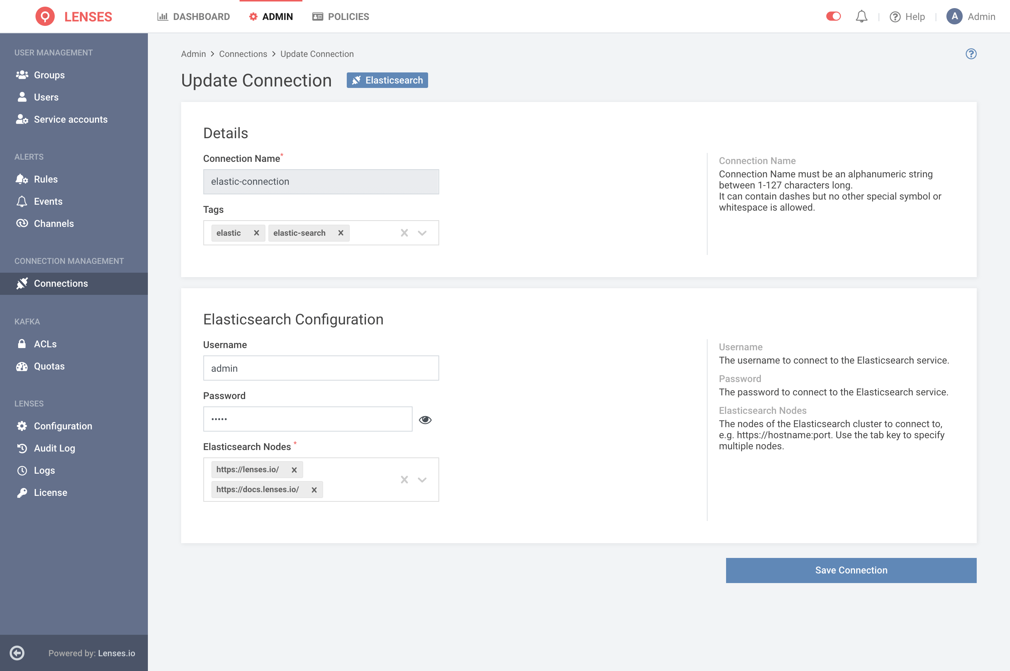The image size is (1010, 671).
Task: Click the Elasticsearch connection type badge
Action: pos(387,81)
